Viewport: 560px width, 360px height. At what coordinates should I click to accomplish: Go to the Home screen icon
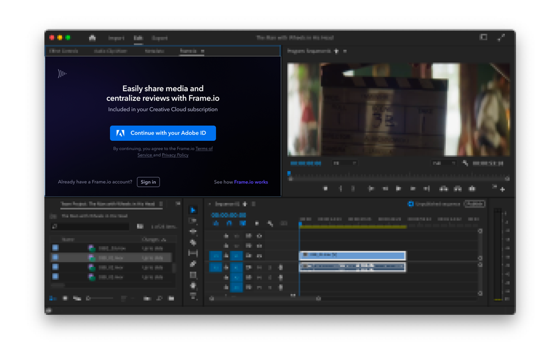[x=92, y=38]
